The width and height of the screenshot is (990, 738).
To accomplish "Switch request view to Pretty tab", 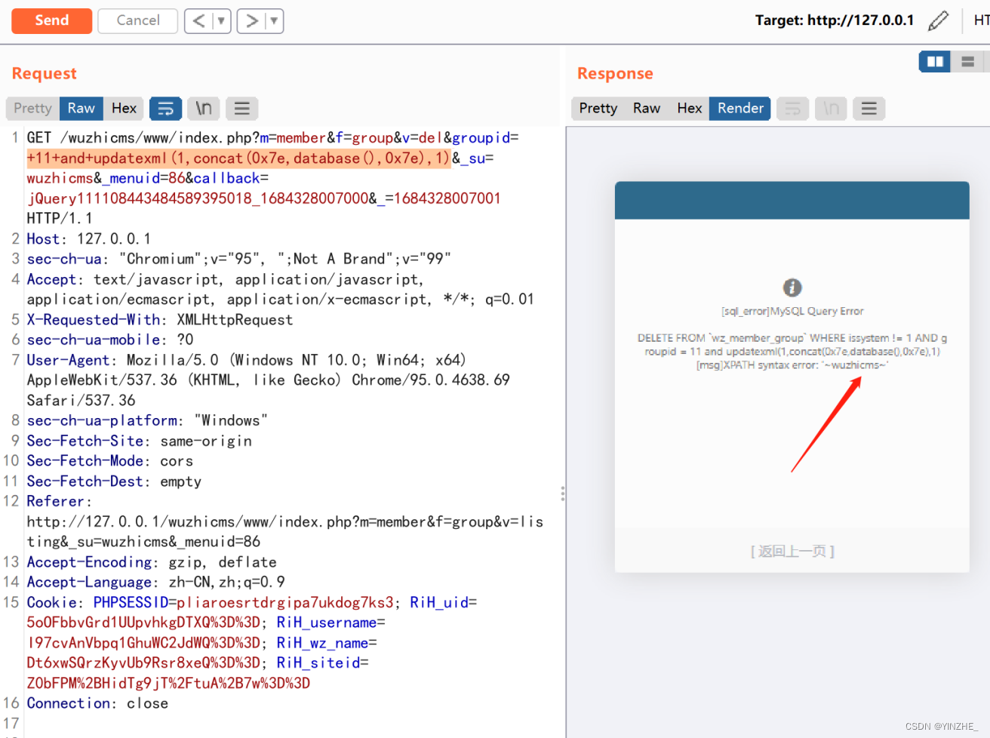I will pyautogui.click(x=32, y=109).
